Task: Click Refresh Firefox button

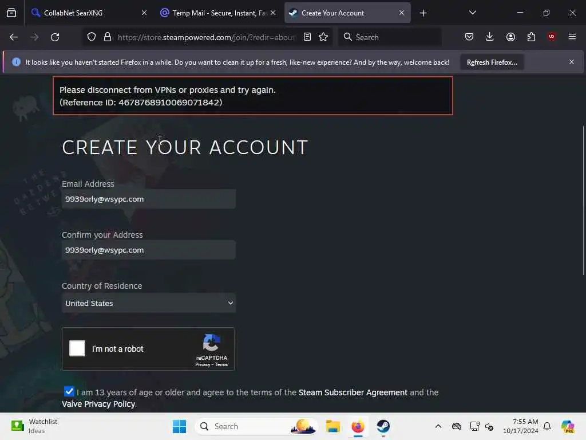Action: point(492,62)
